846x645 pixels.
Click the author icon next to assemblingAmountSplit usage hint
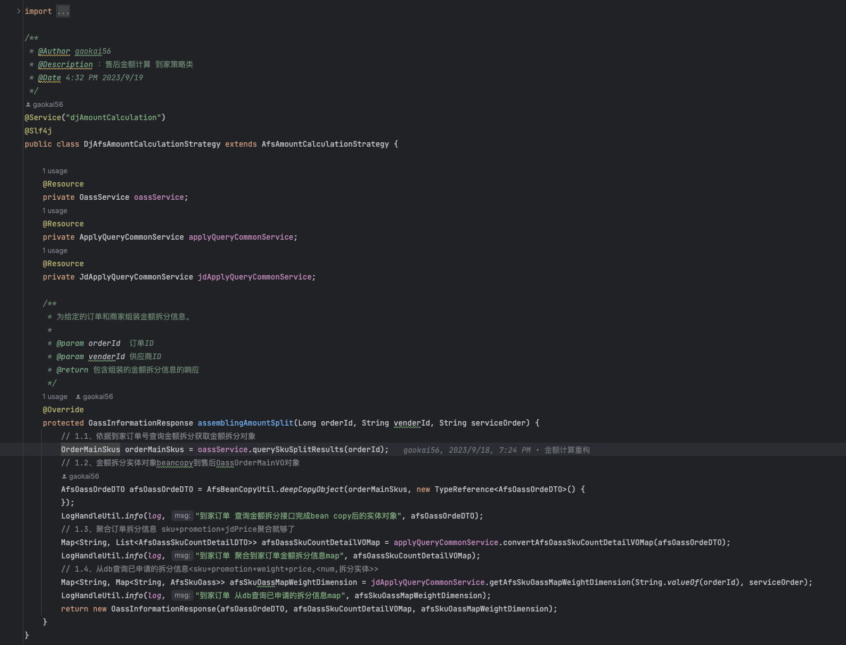[78, 396]
